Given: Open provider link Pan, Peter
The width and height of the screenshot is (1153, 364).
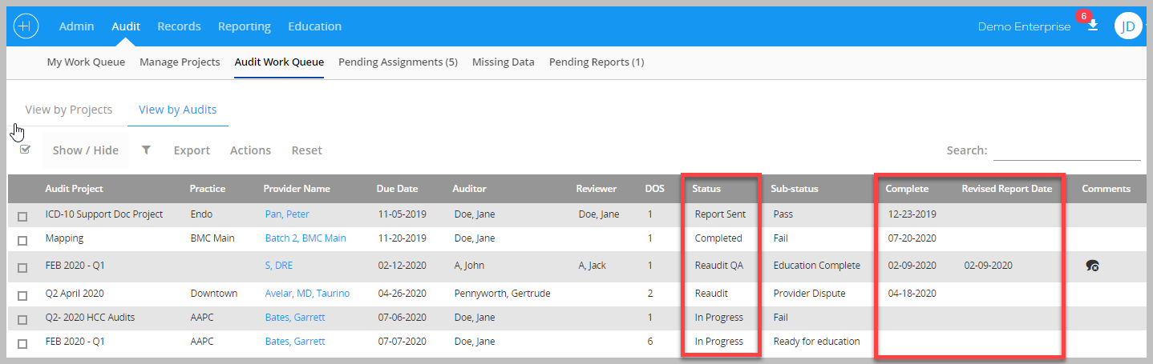Looking at the screenshot, I should click(x=287, y=214).
